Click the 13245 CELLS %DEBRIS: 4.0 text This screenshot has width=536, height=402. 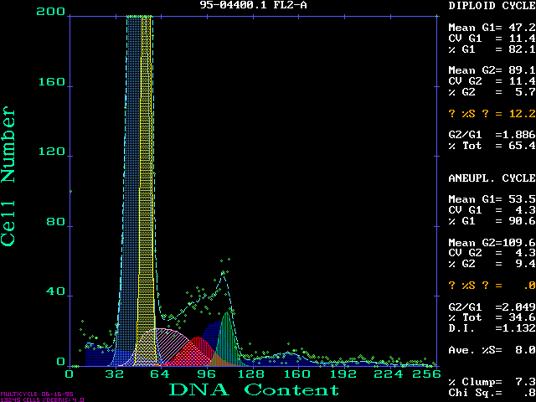point(42,399)
